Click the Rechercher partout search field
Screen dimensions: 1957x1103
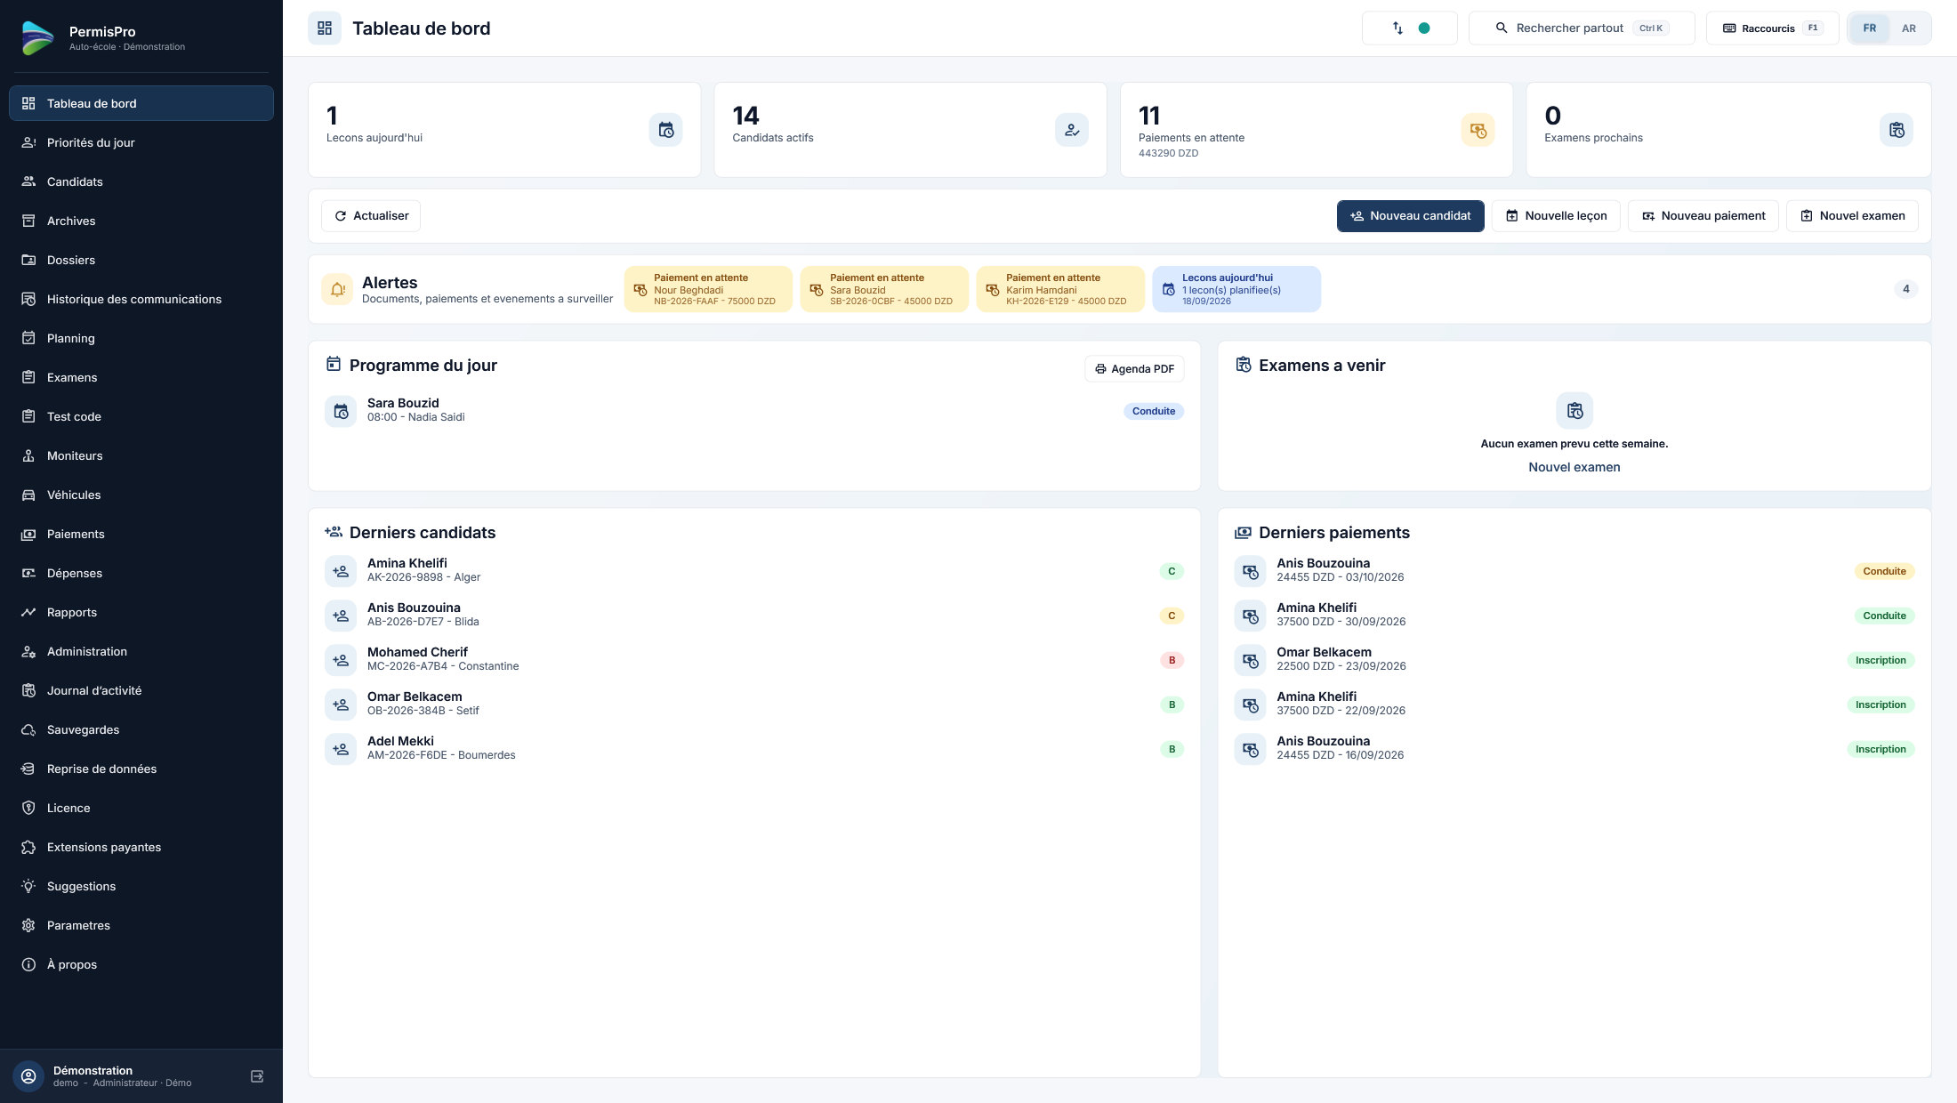1582,28
